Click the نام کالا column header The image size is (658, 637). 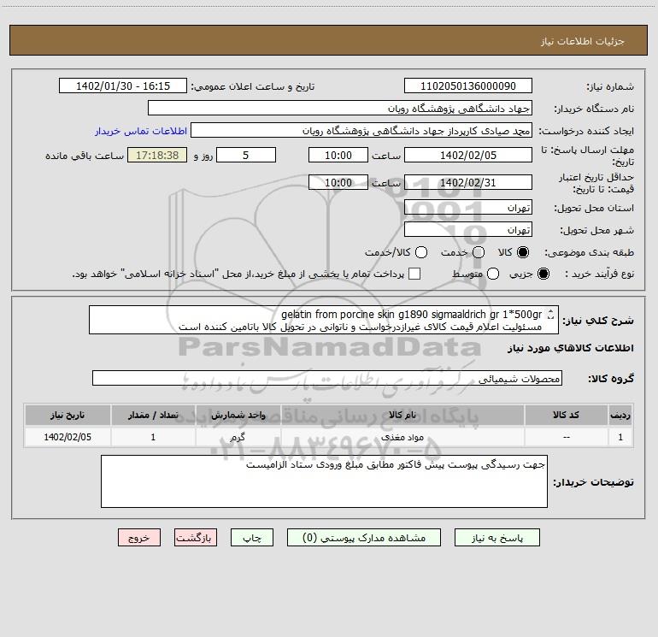(402, 415)
